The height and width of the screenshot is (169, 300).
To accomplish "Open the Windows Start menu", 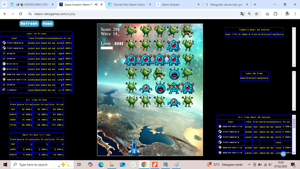I will click(5, 165).
